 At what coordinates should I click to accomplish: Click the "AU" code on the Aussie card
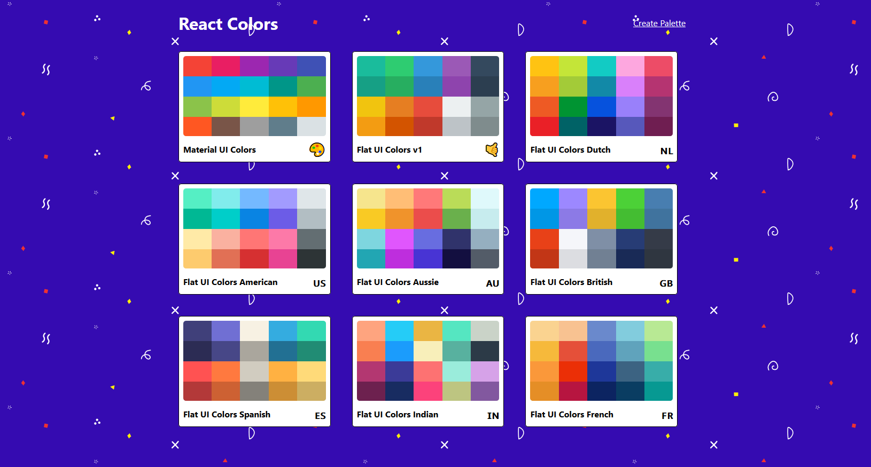click(x=493, y=283)
